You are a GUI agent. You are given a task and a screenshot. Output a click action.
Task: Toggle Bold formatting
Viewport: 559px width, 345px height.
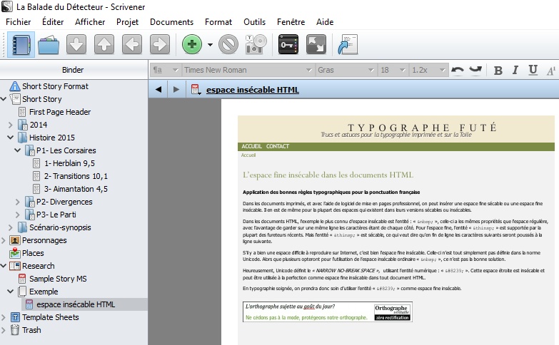tap(498, 71)
